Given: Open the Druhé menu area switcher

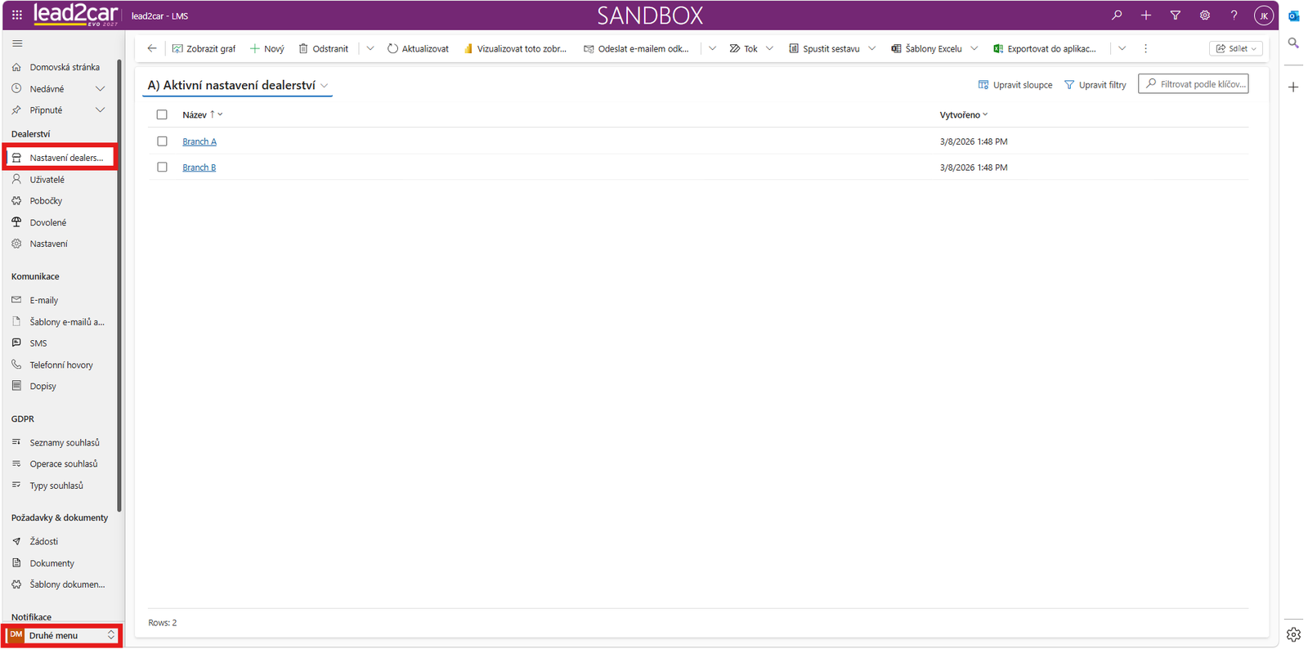Looking at the screenshot, I should tap(62, 635).
